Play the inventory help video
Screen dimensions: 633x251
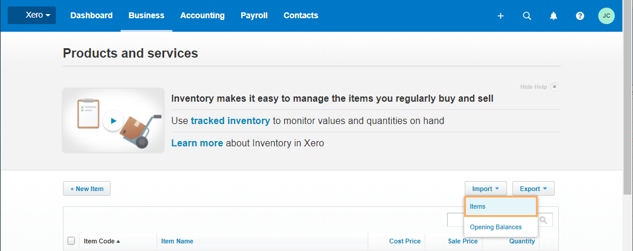113,121
